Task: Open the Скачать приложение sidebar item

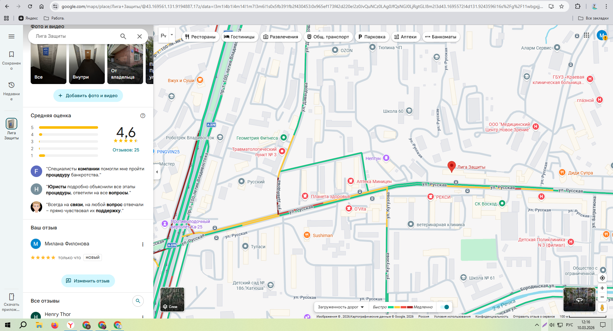Action: point(11,302)
